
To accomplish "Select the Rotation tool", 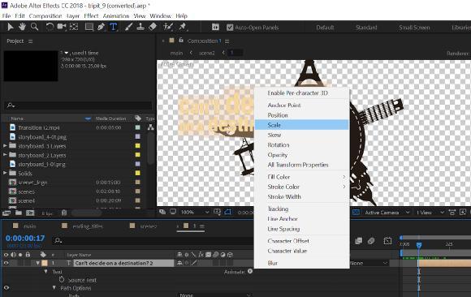I will pos(50,27).
